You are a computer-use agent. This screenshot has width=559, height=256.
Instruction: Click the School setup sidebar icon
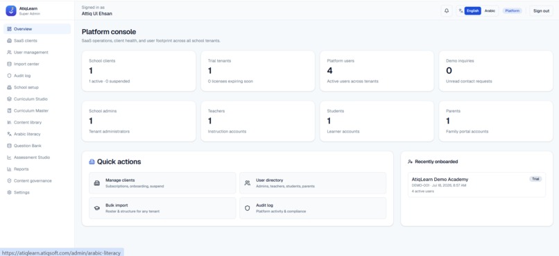(9, 87)
